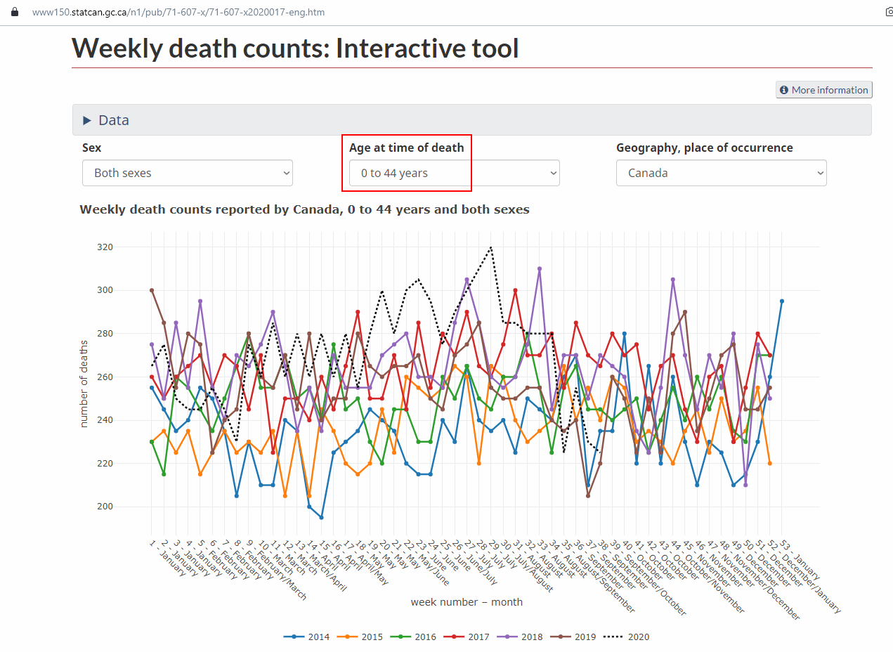Toggle the dotted 2020 legend entry
893x652 pixels.
pos(627,637)
